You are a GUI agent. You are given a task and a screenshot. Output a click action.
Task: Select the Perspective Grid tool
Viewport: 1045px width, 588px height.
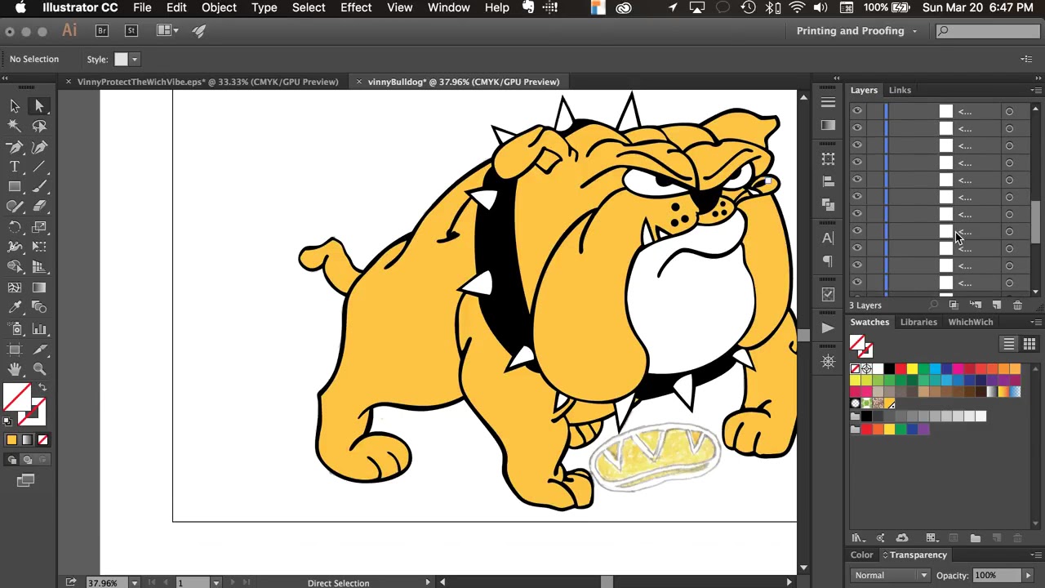point(39,267)
